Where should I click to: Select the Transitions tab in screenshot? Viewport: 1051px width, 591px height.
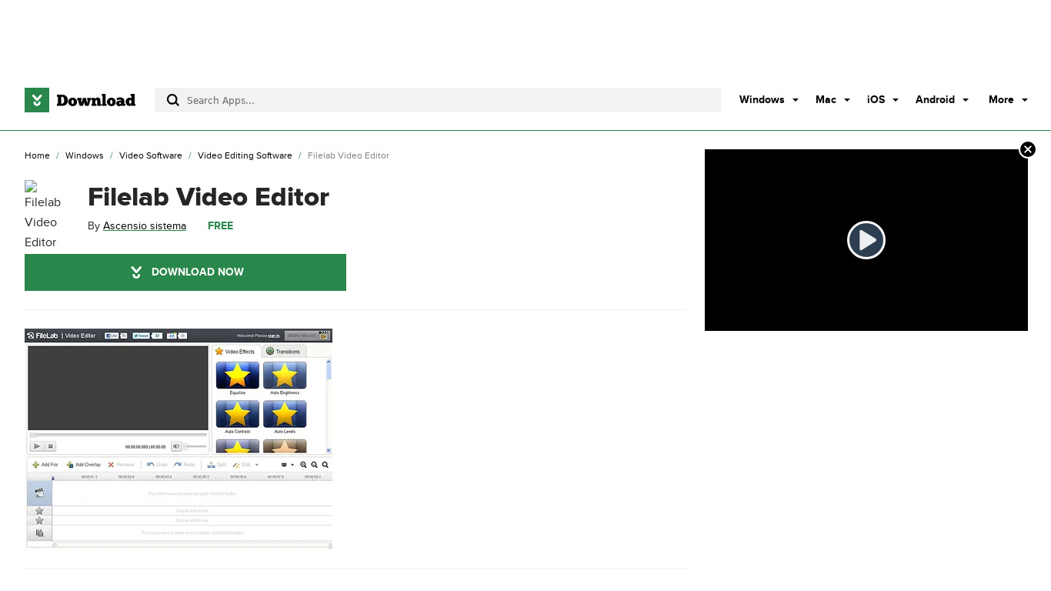pyautogui.click(x=283, y=351)
